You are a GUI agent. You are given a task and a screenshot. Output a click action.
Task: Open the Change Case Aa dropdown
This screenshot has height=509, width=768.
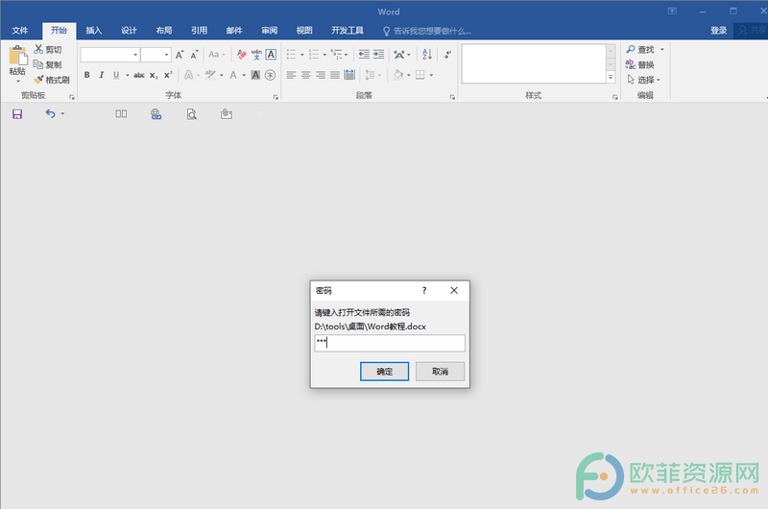point(217,55)
